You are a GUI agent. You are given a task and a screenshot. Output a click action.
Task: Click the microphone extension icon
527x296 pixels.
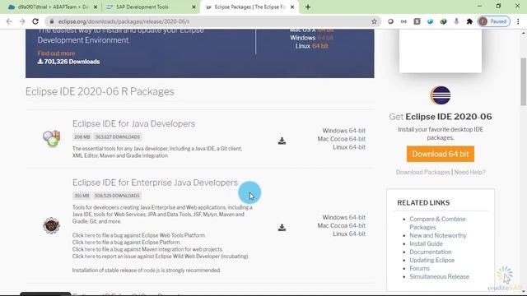(456, 21)
